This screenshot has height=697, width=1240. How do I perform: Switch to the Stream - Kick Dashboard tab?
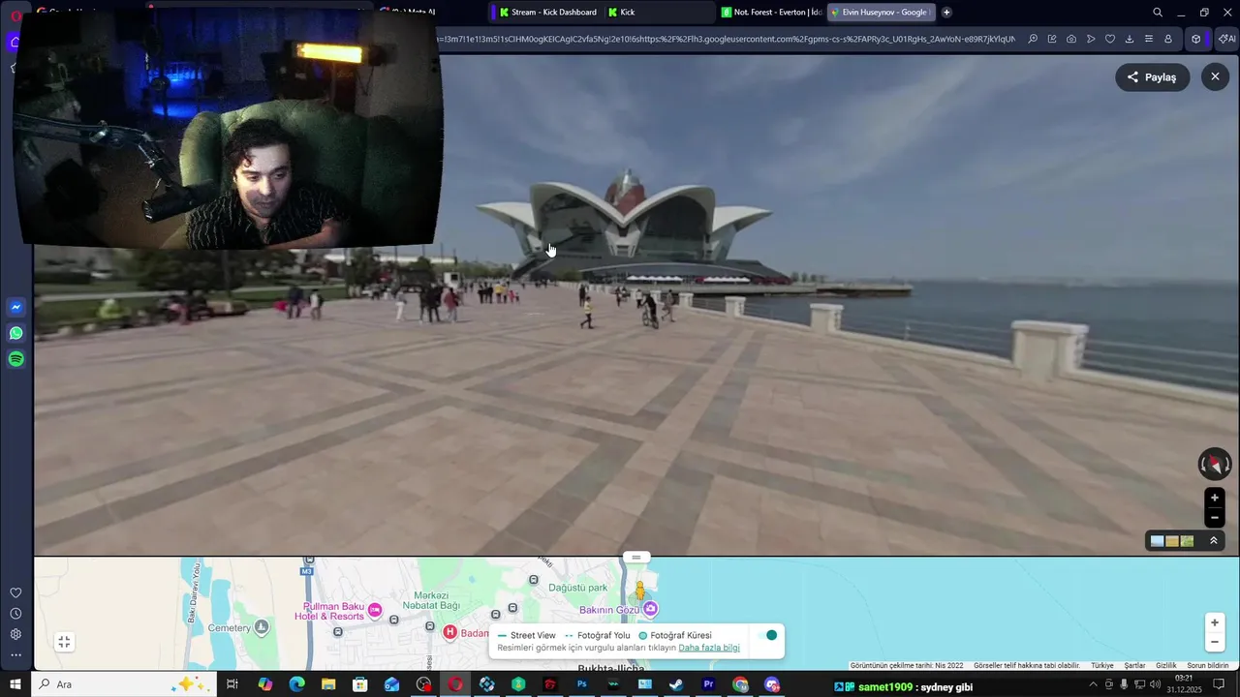tap(547, 13)
